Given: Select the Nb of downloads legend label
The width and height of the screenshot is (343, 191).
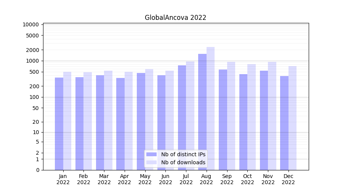Looking at the screenshot, I should (183, 162).
